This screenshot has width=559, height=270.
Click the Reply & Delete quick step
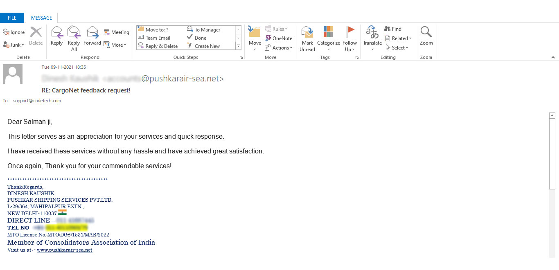(160, 45)
